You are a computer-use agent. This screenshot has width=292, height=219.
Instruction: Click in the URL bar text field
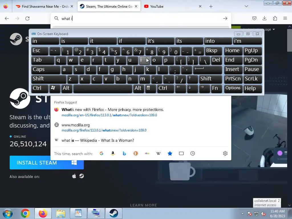pyautogui.click(x=141, y=19)
